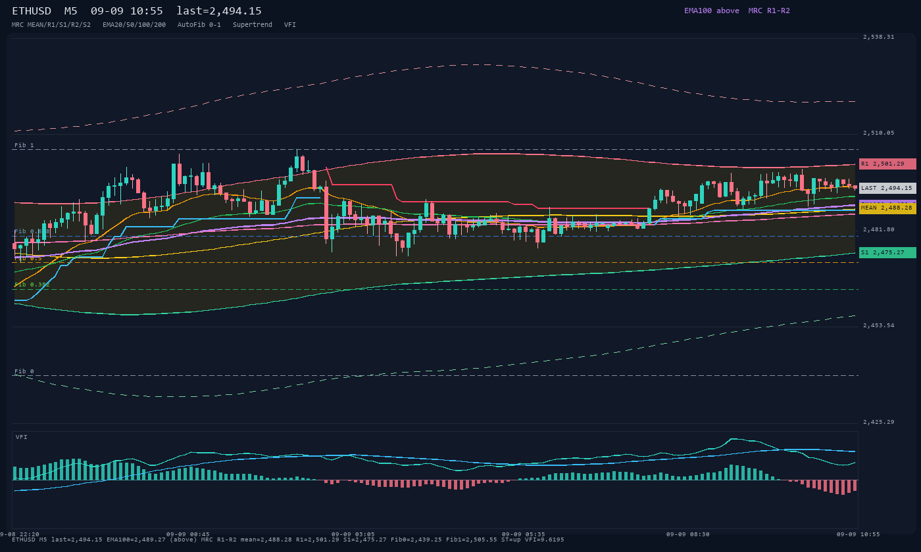This screenshot has height=552, width=921.
Task: Click the 09-09 03:05 time axis label
Action: tap(353, 534)
